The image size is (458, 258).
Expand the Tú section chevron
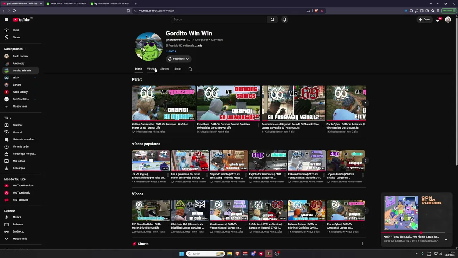point(10,118)
